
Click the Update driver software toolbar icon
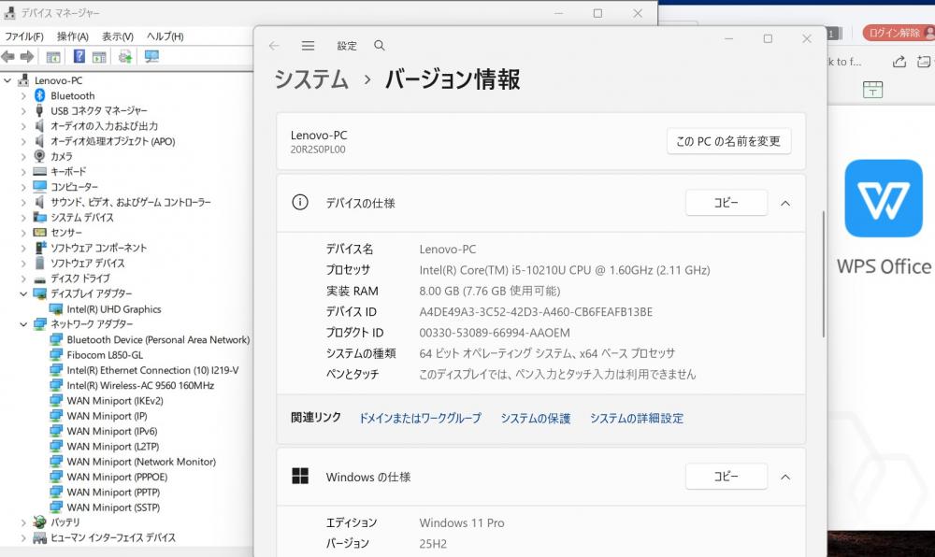[x=124, y=57]
